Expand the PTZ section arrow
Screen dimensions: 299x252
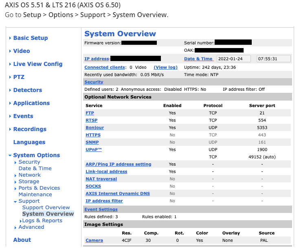10,77
